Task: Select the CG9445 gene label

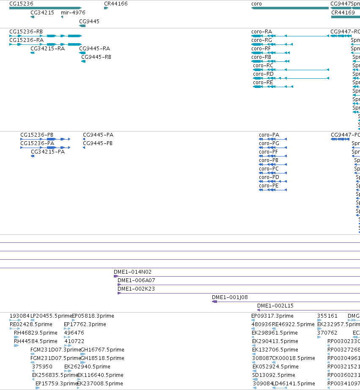Action: coord(89,22)
